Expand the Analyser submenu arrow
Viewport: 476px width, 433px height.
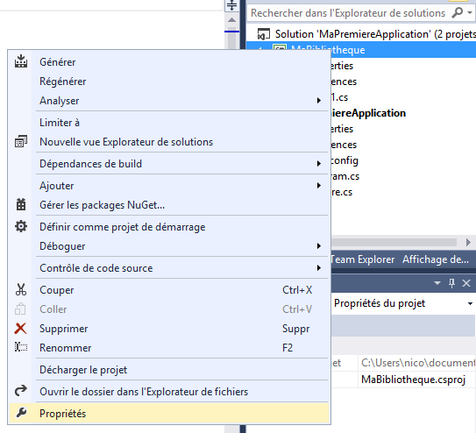click(319, 101)
